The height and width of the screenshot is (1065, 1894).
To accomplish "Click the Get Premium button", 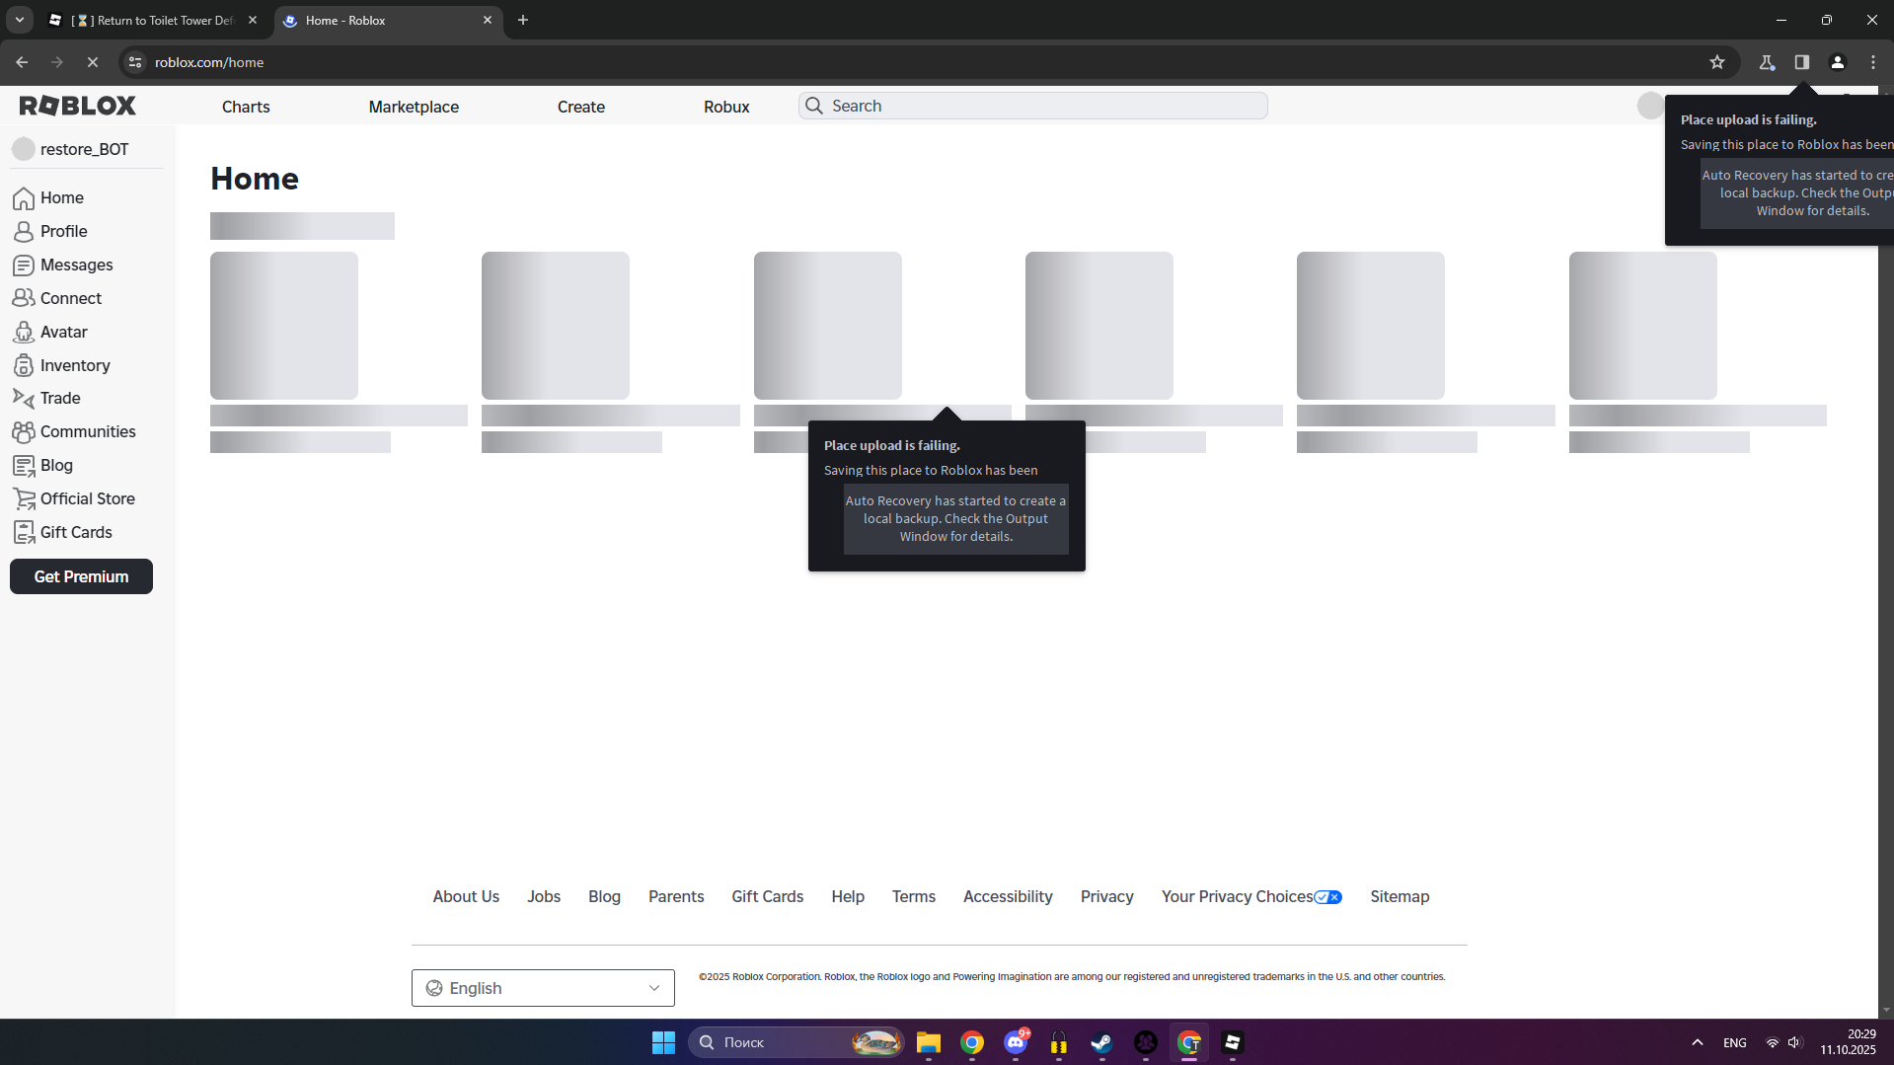I will pyautogui.click(x=81, y=576).
